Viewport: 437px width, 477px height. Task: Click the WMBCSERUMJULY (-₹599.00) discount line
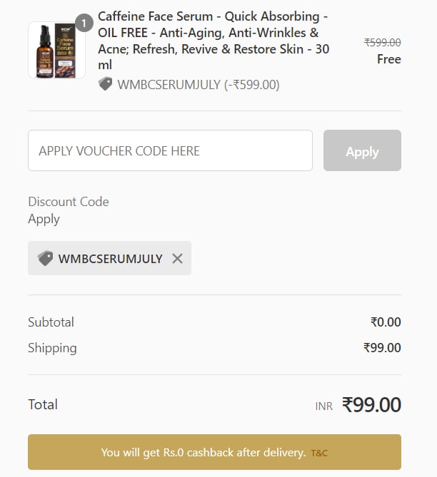(x=199, y=85)
